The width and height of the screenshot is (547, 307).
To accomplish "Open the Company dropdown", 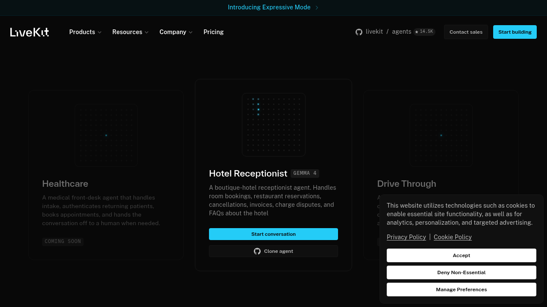I will pos(176,32).
